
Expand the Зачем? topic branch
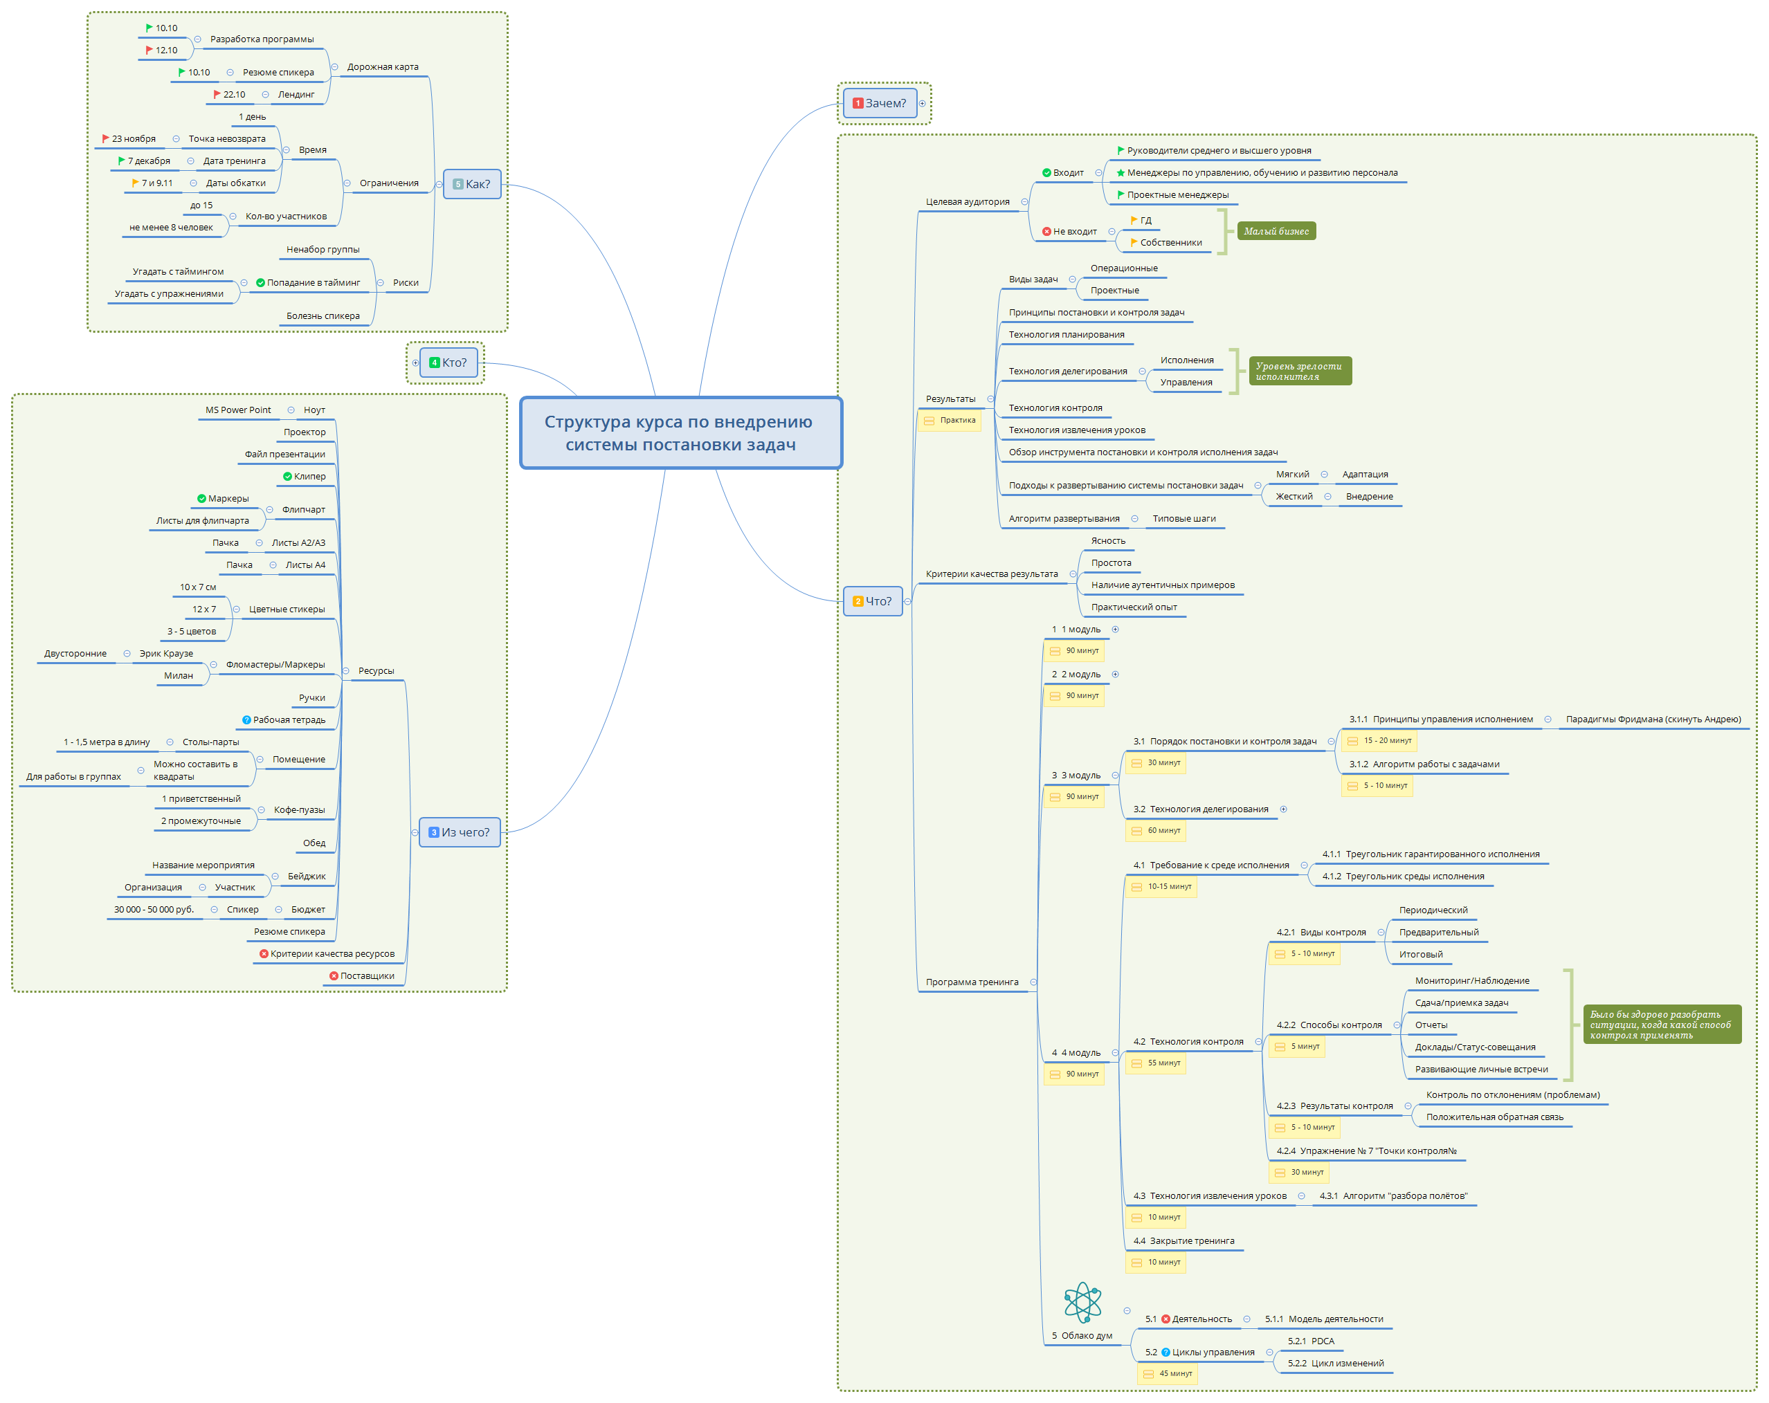[x=923, y=103]
